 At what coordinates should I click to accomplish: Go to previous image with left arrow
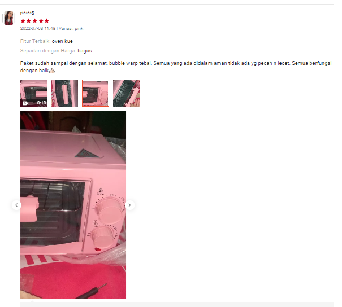[x=16, y=205]
